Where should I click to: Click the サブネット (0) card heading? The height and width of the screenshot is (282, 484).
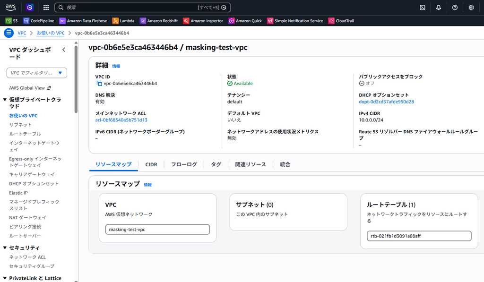tap(255, 205)
